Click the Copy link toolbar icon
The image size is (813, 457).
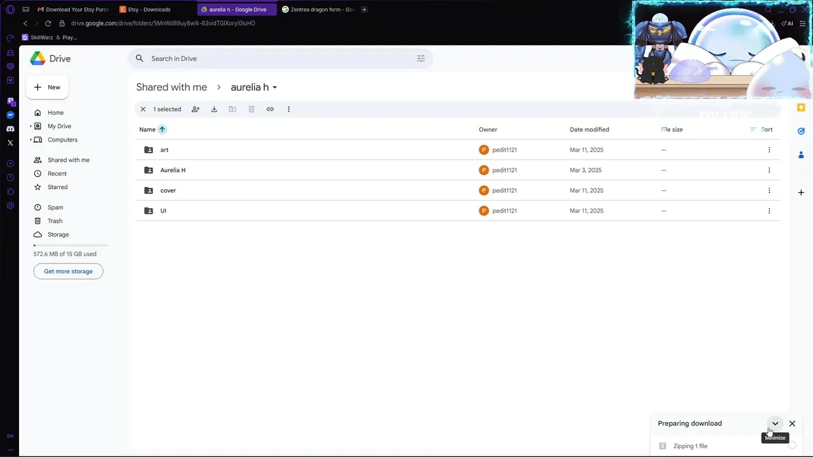point(270,109)
